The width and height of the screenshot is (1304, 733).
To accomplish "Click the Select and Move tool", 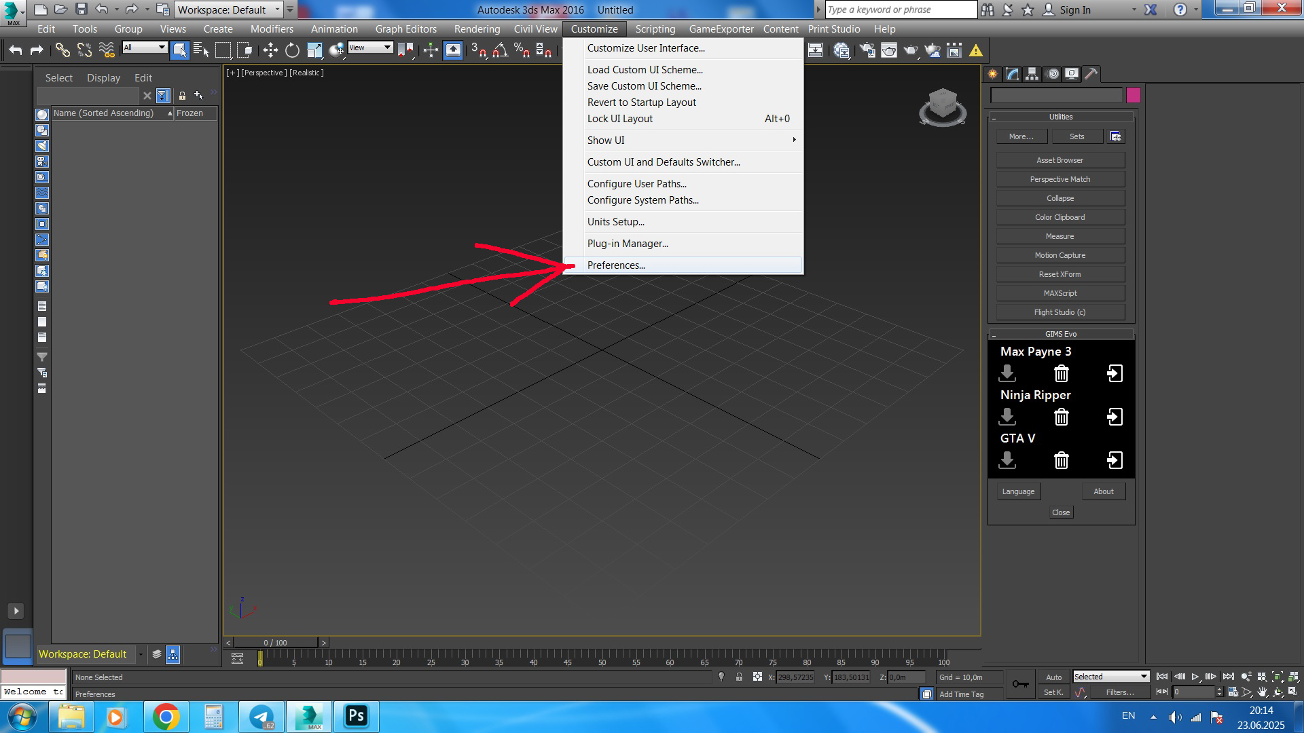I will coord(270,50).
